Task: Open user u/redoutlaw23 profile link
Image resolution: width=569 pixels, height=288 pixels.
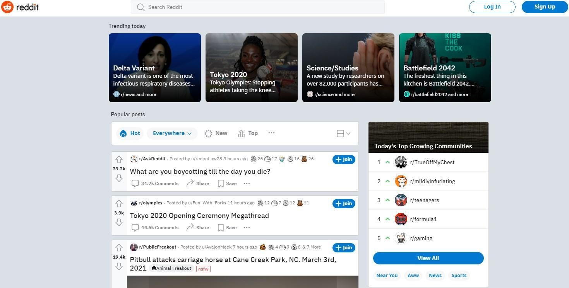Action: tap(207, 159)
